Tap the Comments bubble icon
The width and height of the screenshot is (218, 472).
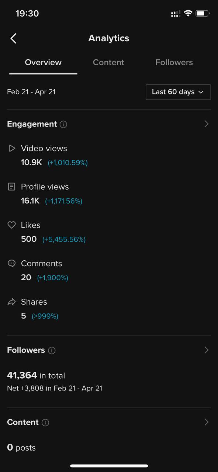(12, 263)
